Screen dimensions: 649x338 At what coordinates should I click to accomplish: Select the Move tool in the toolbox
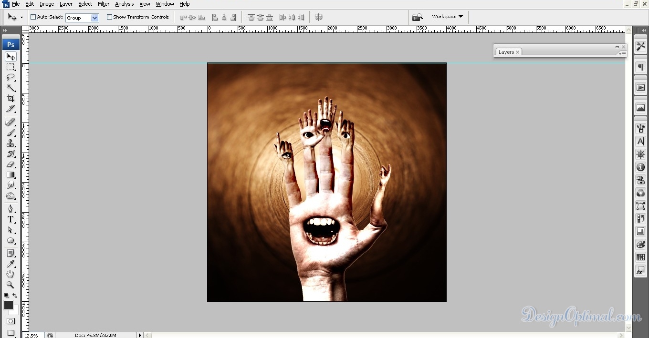point(10,57)
